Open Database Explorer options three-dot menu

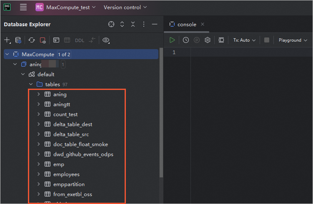pyautogui.click(x=144, y=24)
